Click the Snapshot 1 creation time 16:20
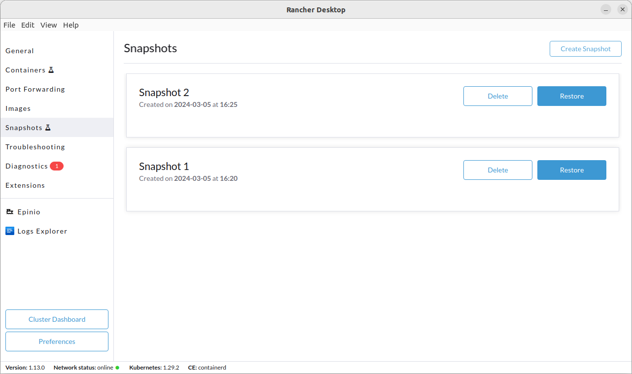 click(229, 178)
